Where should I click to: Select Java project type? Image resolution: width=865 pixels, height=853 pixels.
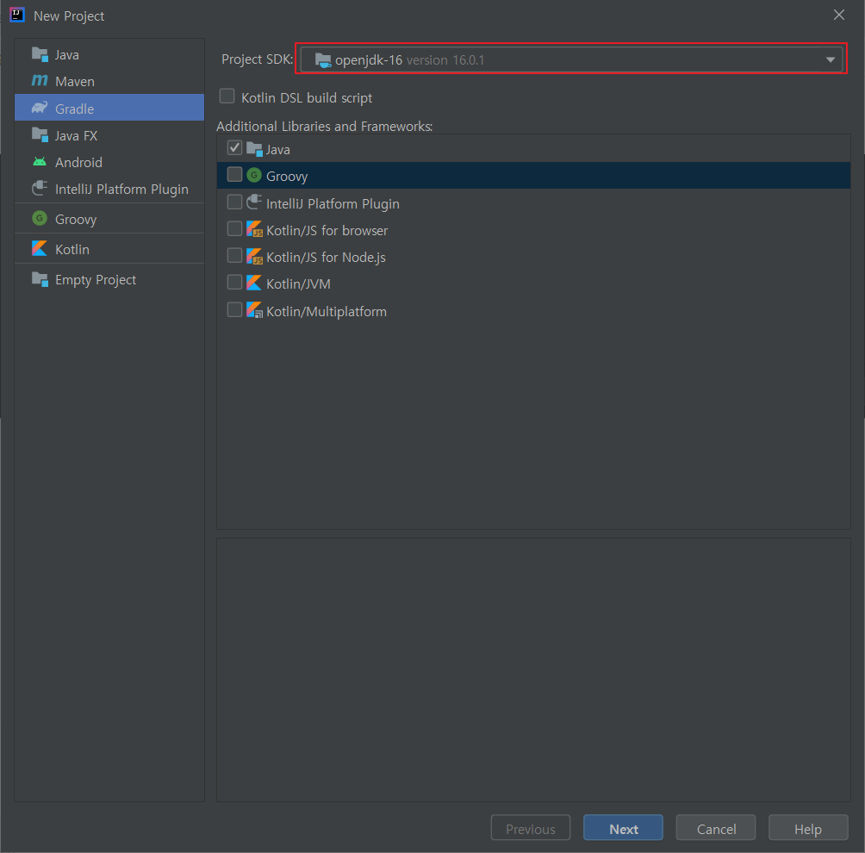pos(109,54)
